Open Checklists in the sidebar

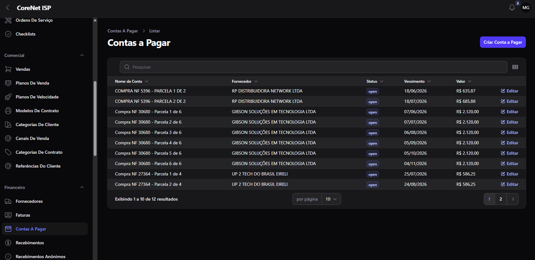[x=45, y=34]
